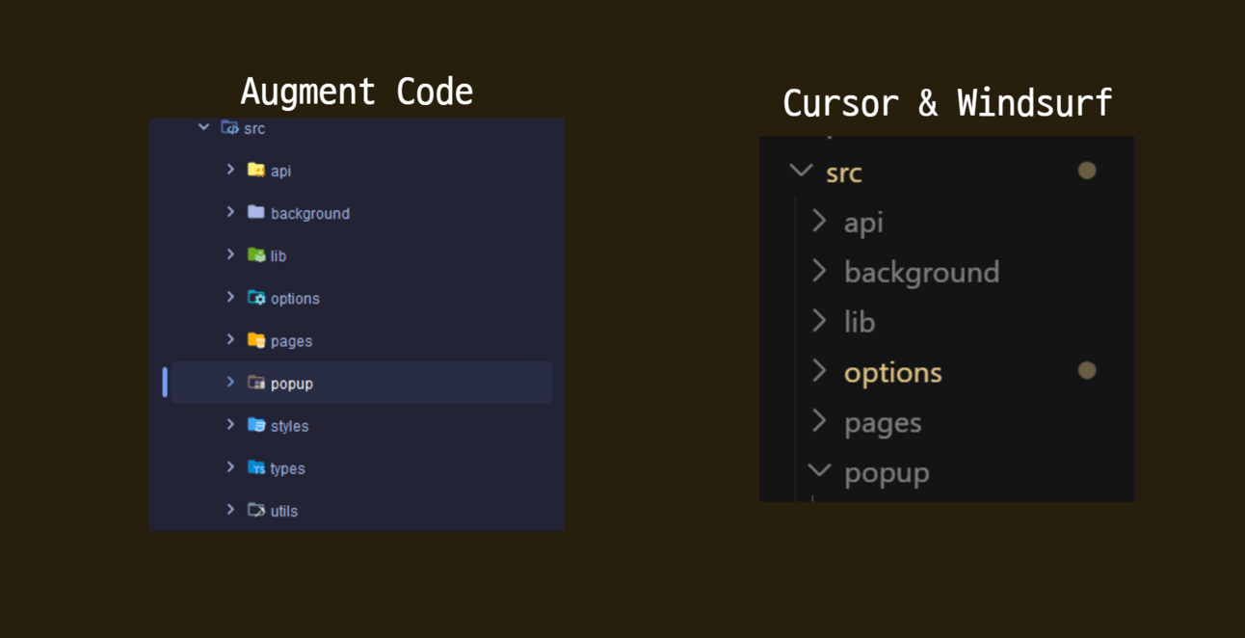Select the src label in Cursor & Windsurf
Image resolution: width=1245 pixels, height=638 pixels.
click(844, 173)
